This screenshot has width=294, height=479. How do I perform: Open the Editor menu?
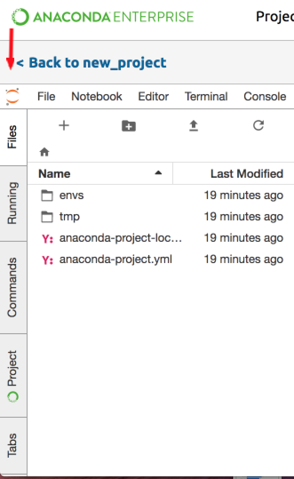coord(153,96)
